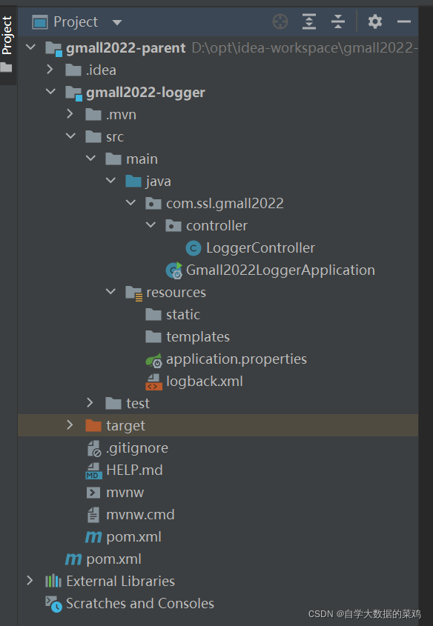Click the LoggerController class icon
Screen dimensions: 433x626
(194, 248)
